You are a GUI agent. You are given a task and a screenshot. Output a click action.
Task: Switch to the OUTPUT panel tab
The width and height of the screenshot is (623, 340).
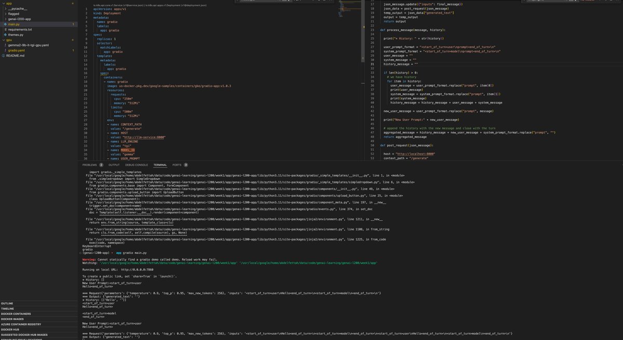tap(114, 165)
